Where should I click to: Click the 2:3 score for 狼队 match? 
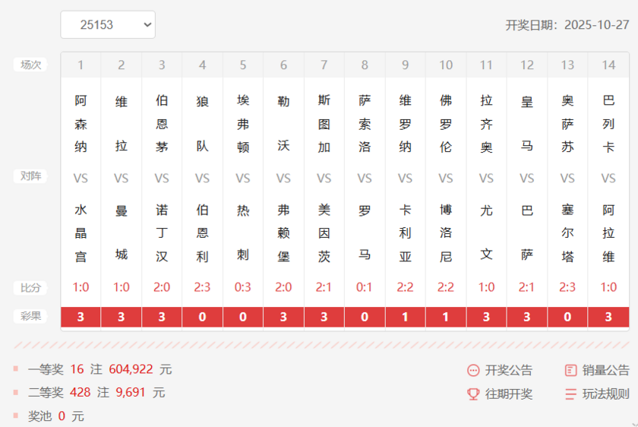pyautogui.click(x=202, y=287)
